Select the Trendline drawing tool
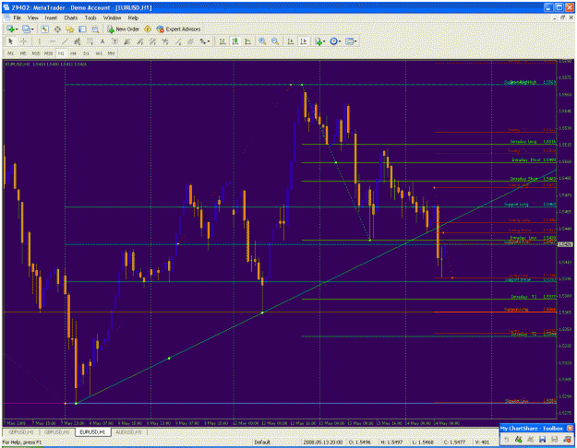The width and height of the screenshot is (577, 448). coord(65,41)
